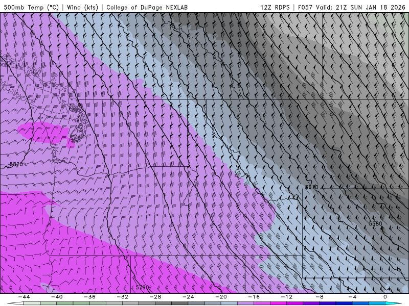The width and height of the screenshot is (409, 306).
Task: Click 'Valid: 21Z SUN JAN 18 2026' text
Action: click(360, 7)
